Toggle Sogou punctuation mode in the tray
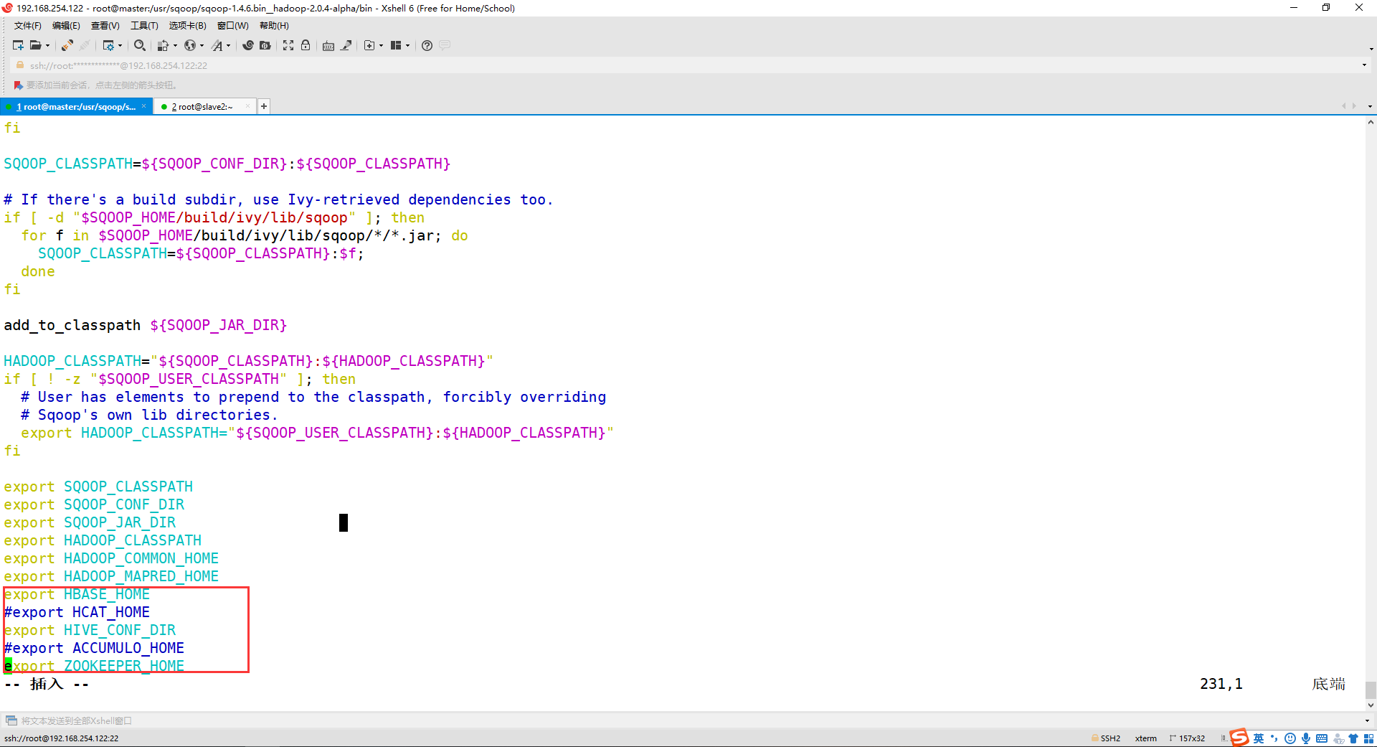This screenshot has width=1377, height=747. (1274, 738)
